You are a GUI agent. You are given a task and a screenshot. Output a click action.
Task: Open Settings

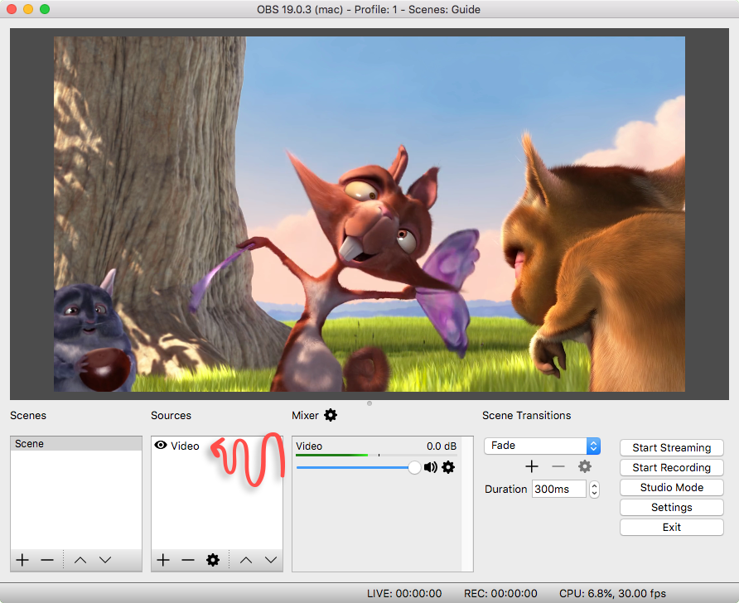click(672, 508)
